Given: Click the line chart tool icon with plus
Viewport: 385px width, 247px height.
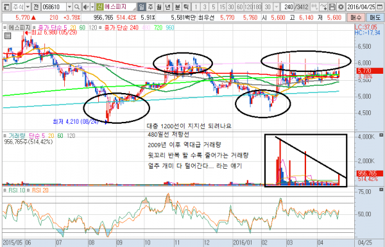Looking at the screenshot, I should pos(323,7).
